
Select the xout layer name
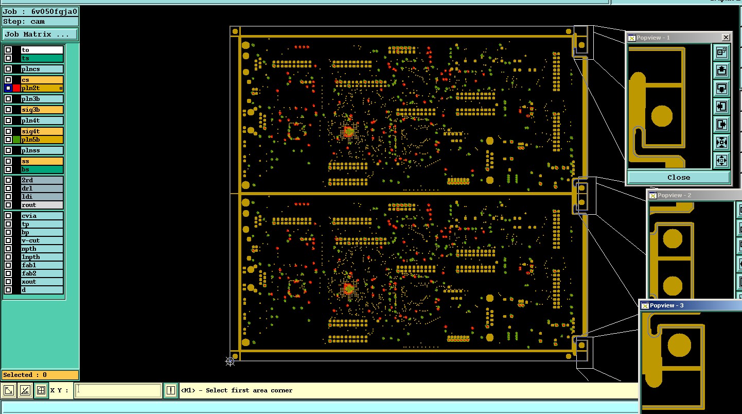coord(42,282)
